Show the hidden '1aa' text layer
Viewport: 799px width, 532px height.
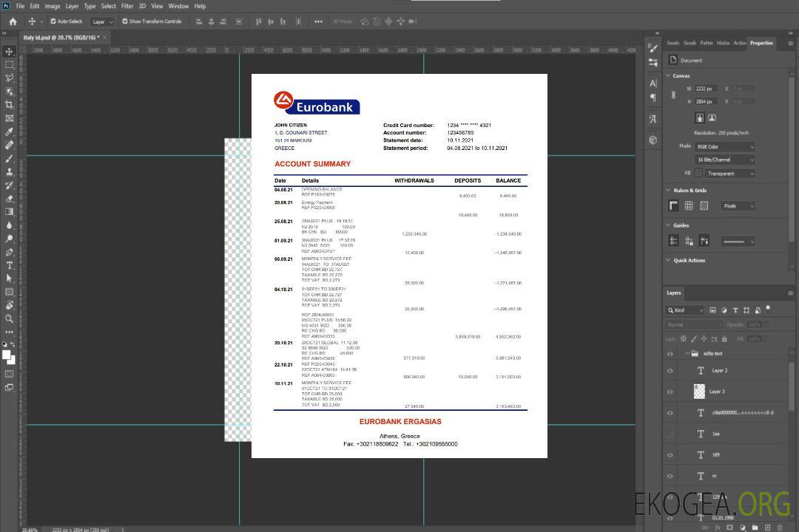point(670,434)
